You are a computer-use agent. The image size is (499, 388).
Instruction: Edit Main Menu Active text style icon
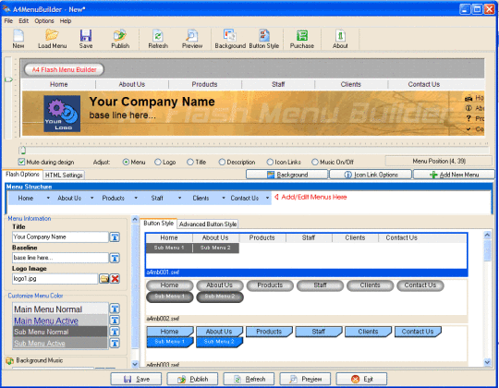(x=115, y=321)
